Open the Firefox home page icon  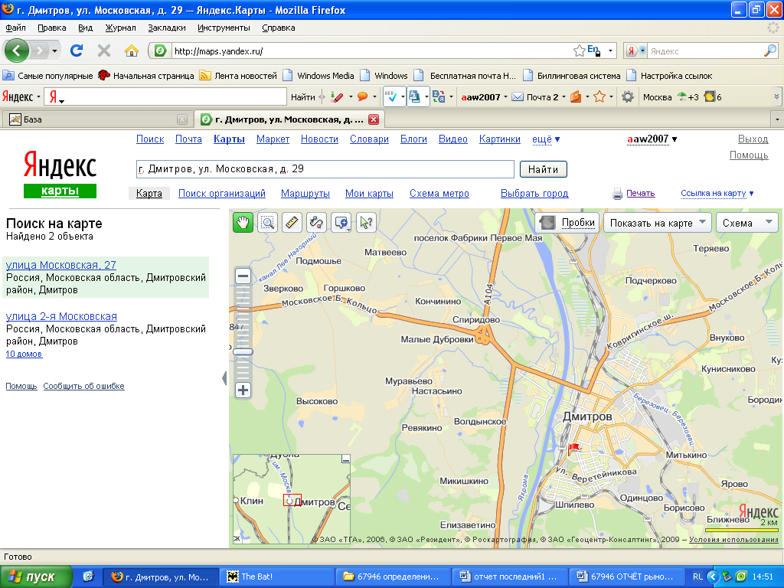point(132,51)
